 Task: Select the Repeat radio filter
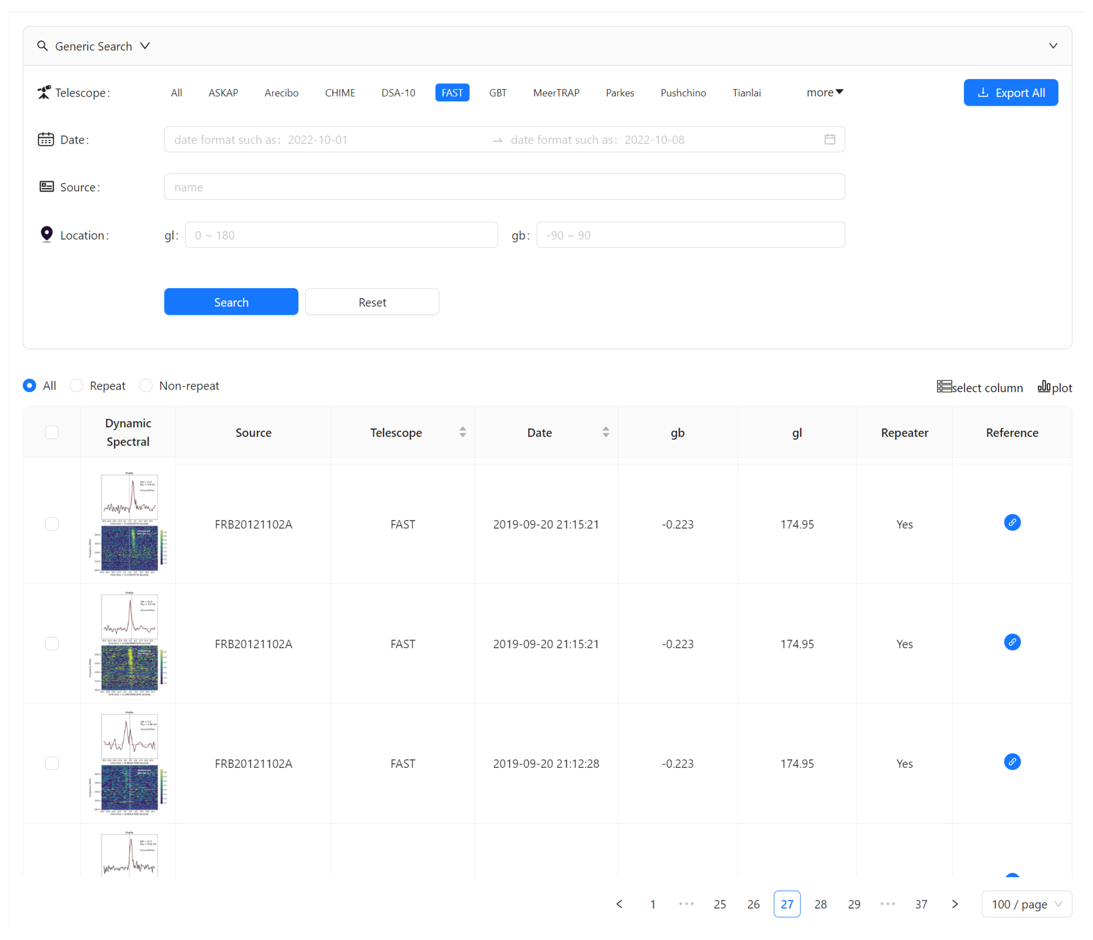[77, 385]
